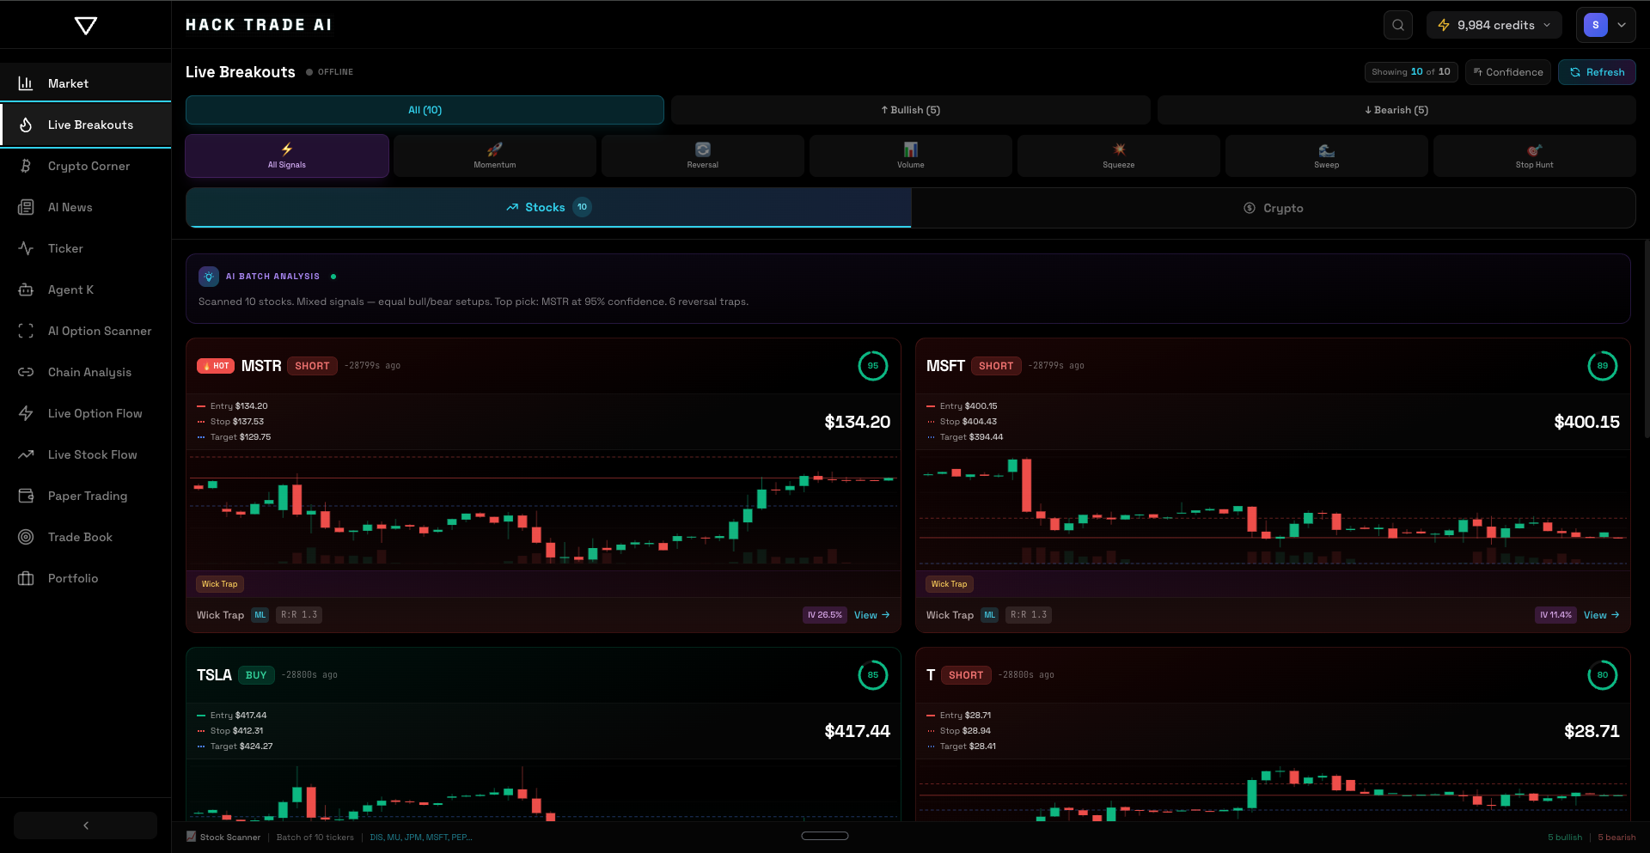
Task: Select Crypto Corner from the sidebar
Action: [x=89, y=166]
